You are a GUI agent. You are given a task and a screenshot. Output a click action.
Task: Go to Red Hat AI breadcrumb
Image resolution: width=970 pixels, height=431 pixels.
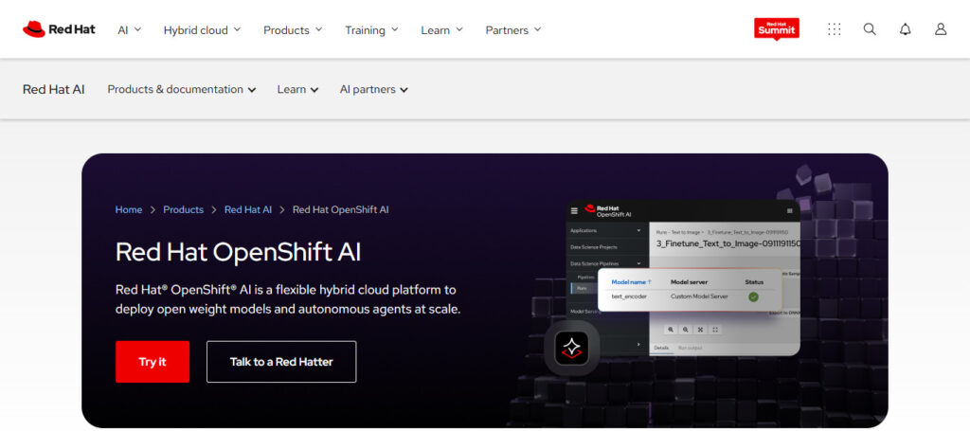pyautogui.click(x=248, y=209)
